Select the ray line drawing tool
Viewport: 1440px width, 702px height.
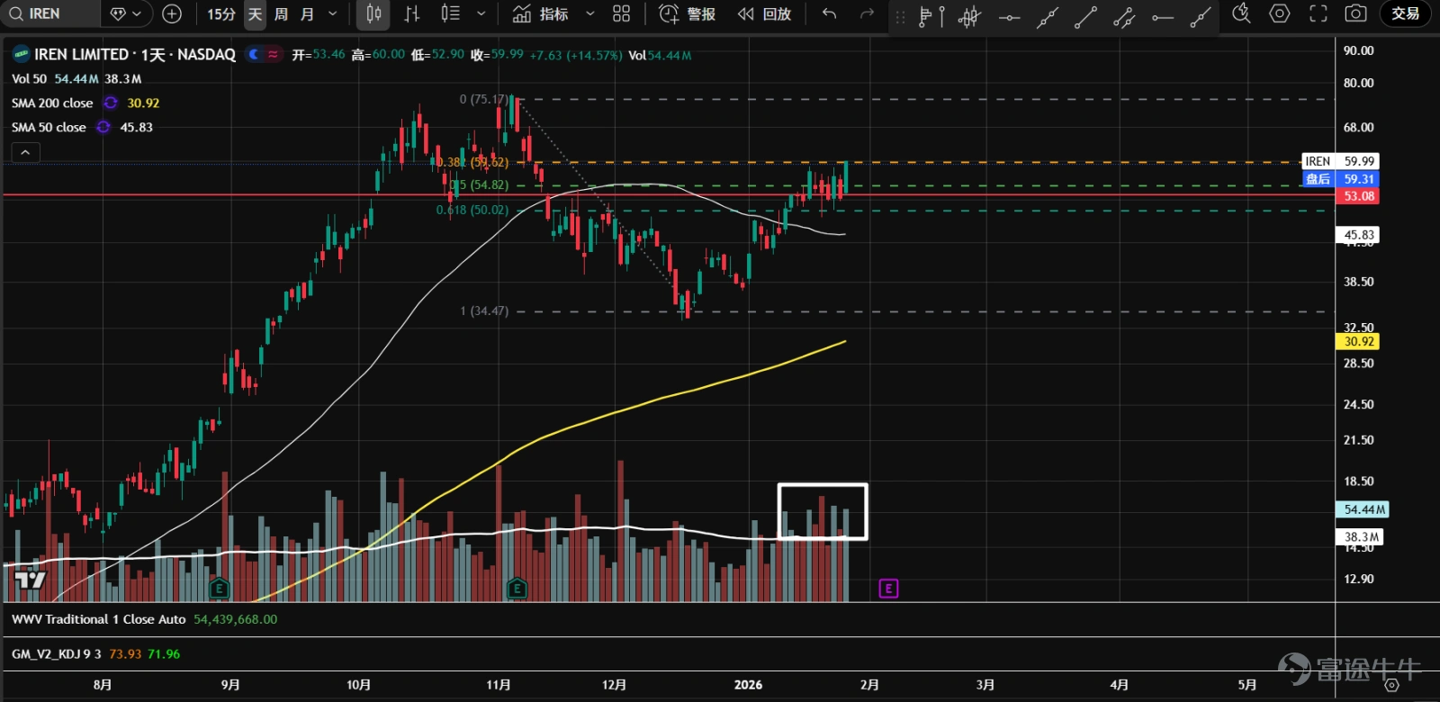(x=1201, y=16)
